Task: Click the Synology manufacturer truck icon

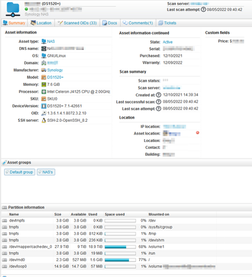Action: (44, 70)
